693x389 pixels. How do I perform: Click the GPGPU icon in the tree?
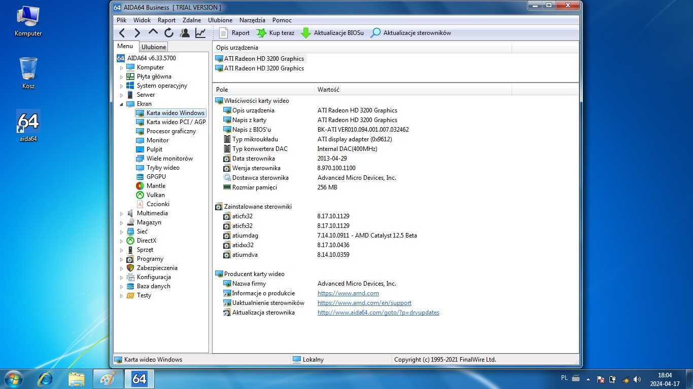coord(140,177)
